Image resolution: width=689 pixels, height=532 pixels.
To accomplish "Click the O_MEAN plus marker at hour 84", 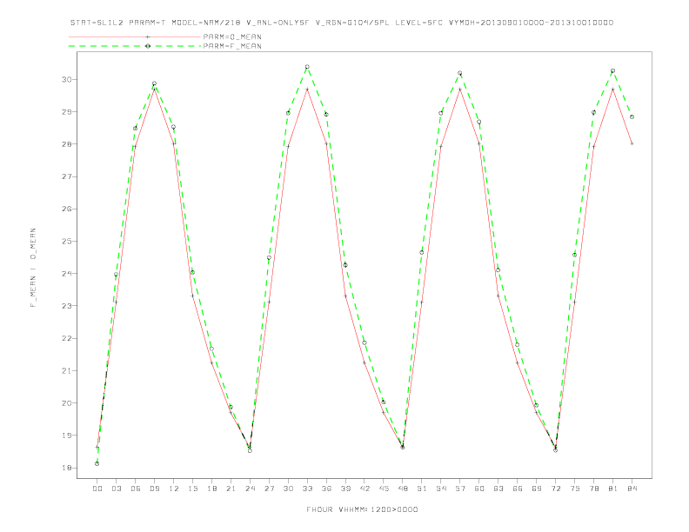I will click(632, 143).
